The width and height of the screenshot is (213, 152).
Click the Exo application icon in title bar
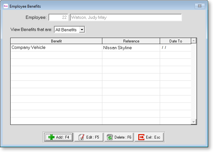click(x=6, y=6)
